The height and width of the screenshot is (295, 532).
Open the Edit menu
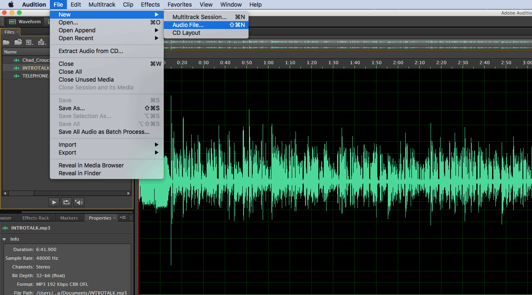tap(76, 5)
